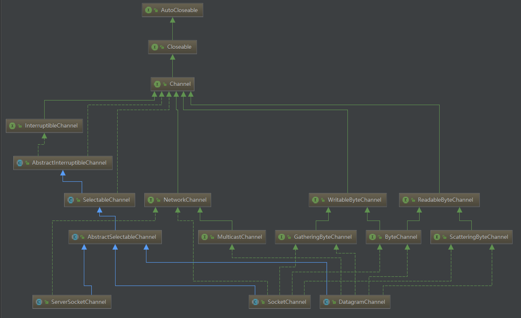Select the ScatteringByteChannel node label
Image resolution: width=521 pixels, height=318 pixels.
click(x=478, y=237)
